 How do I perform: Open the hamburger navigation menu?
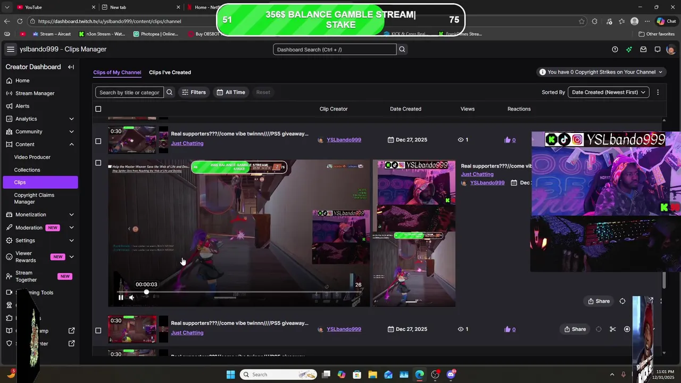pos(10,49)
